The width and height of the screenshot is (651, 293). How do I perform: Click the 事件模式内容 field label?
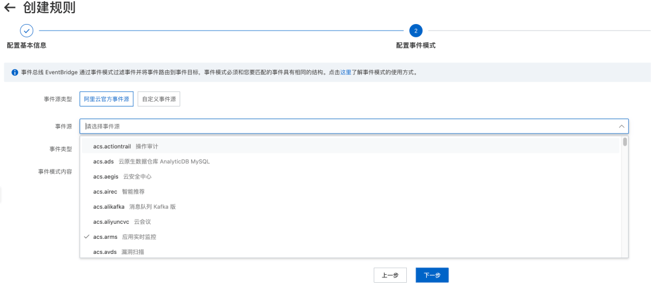(x=55, y=171)
